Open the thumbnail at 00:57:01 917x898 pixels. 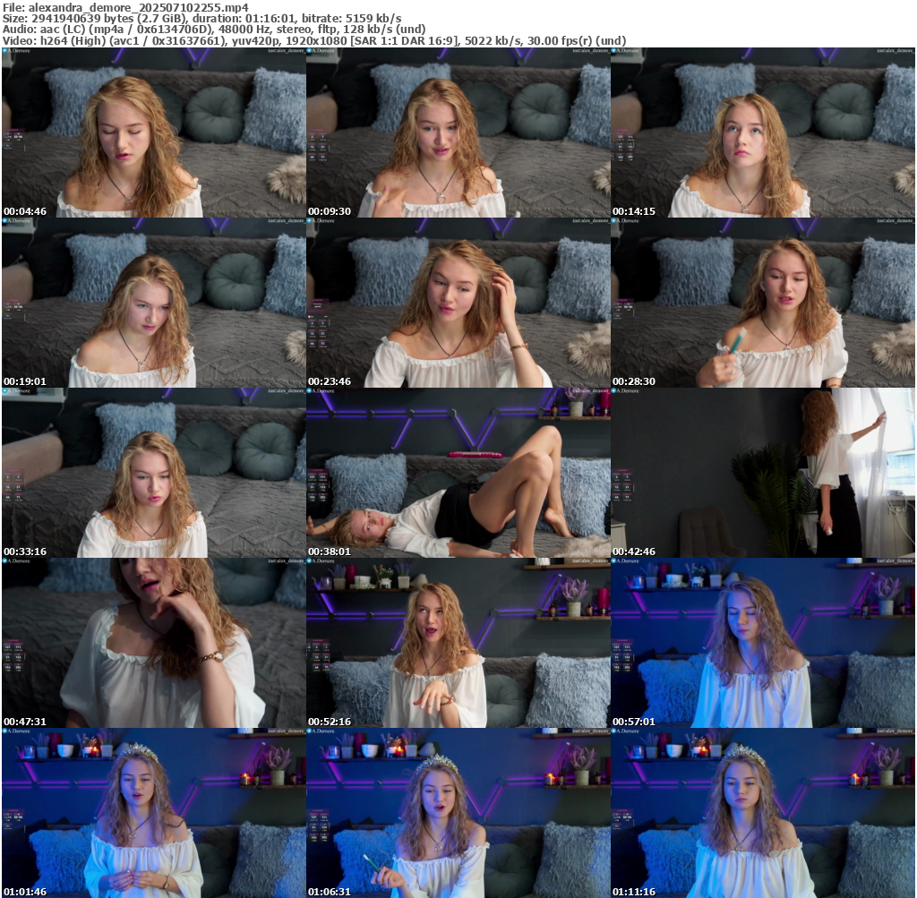[x=763, y=643]
